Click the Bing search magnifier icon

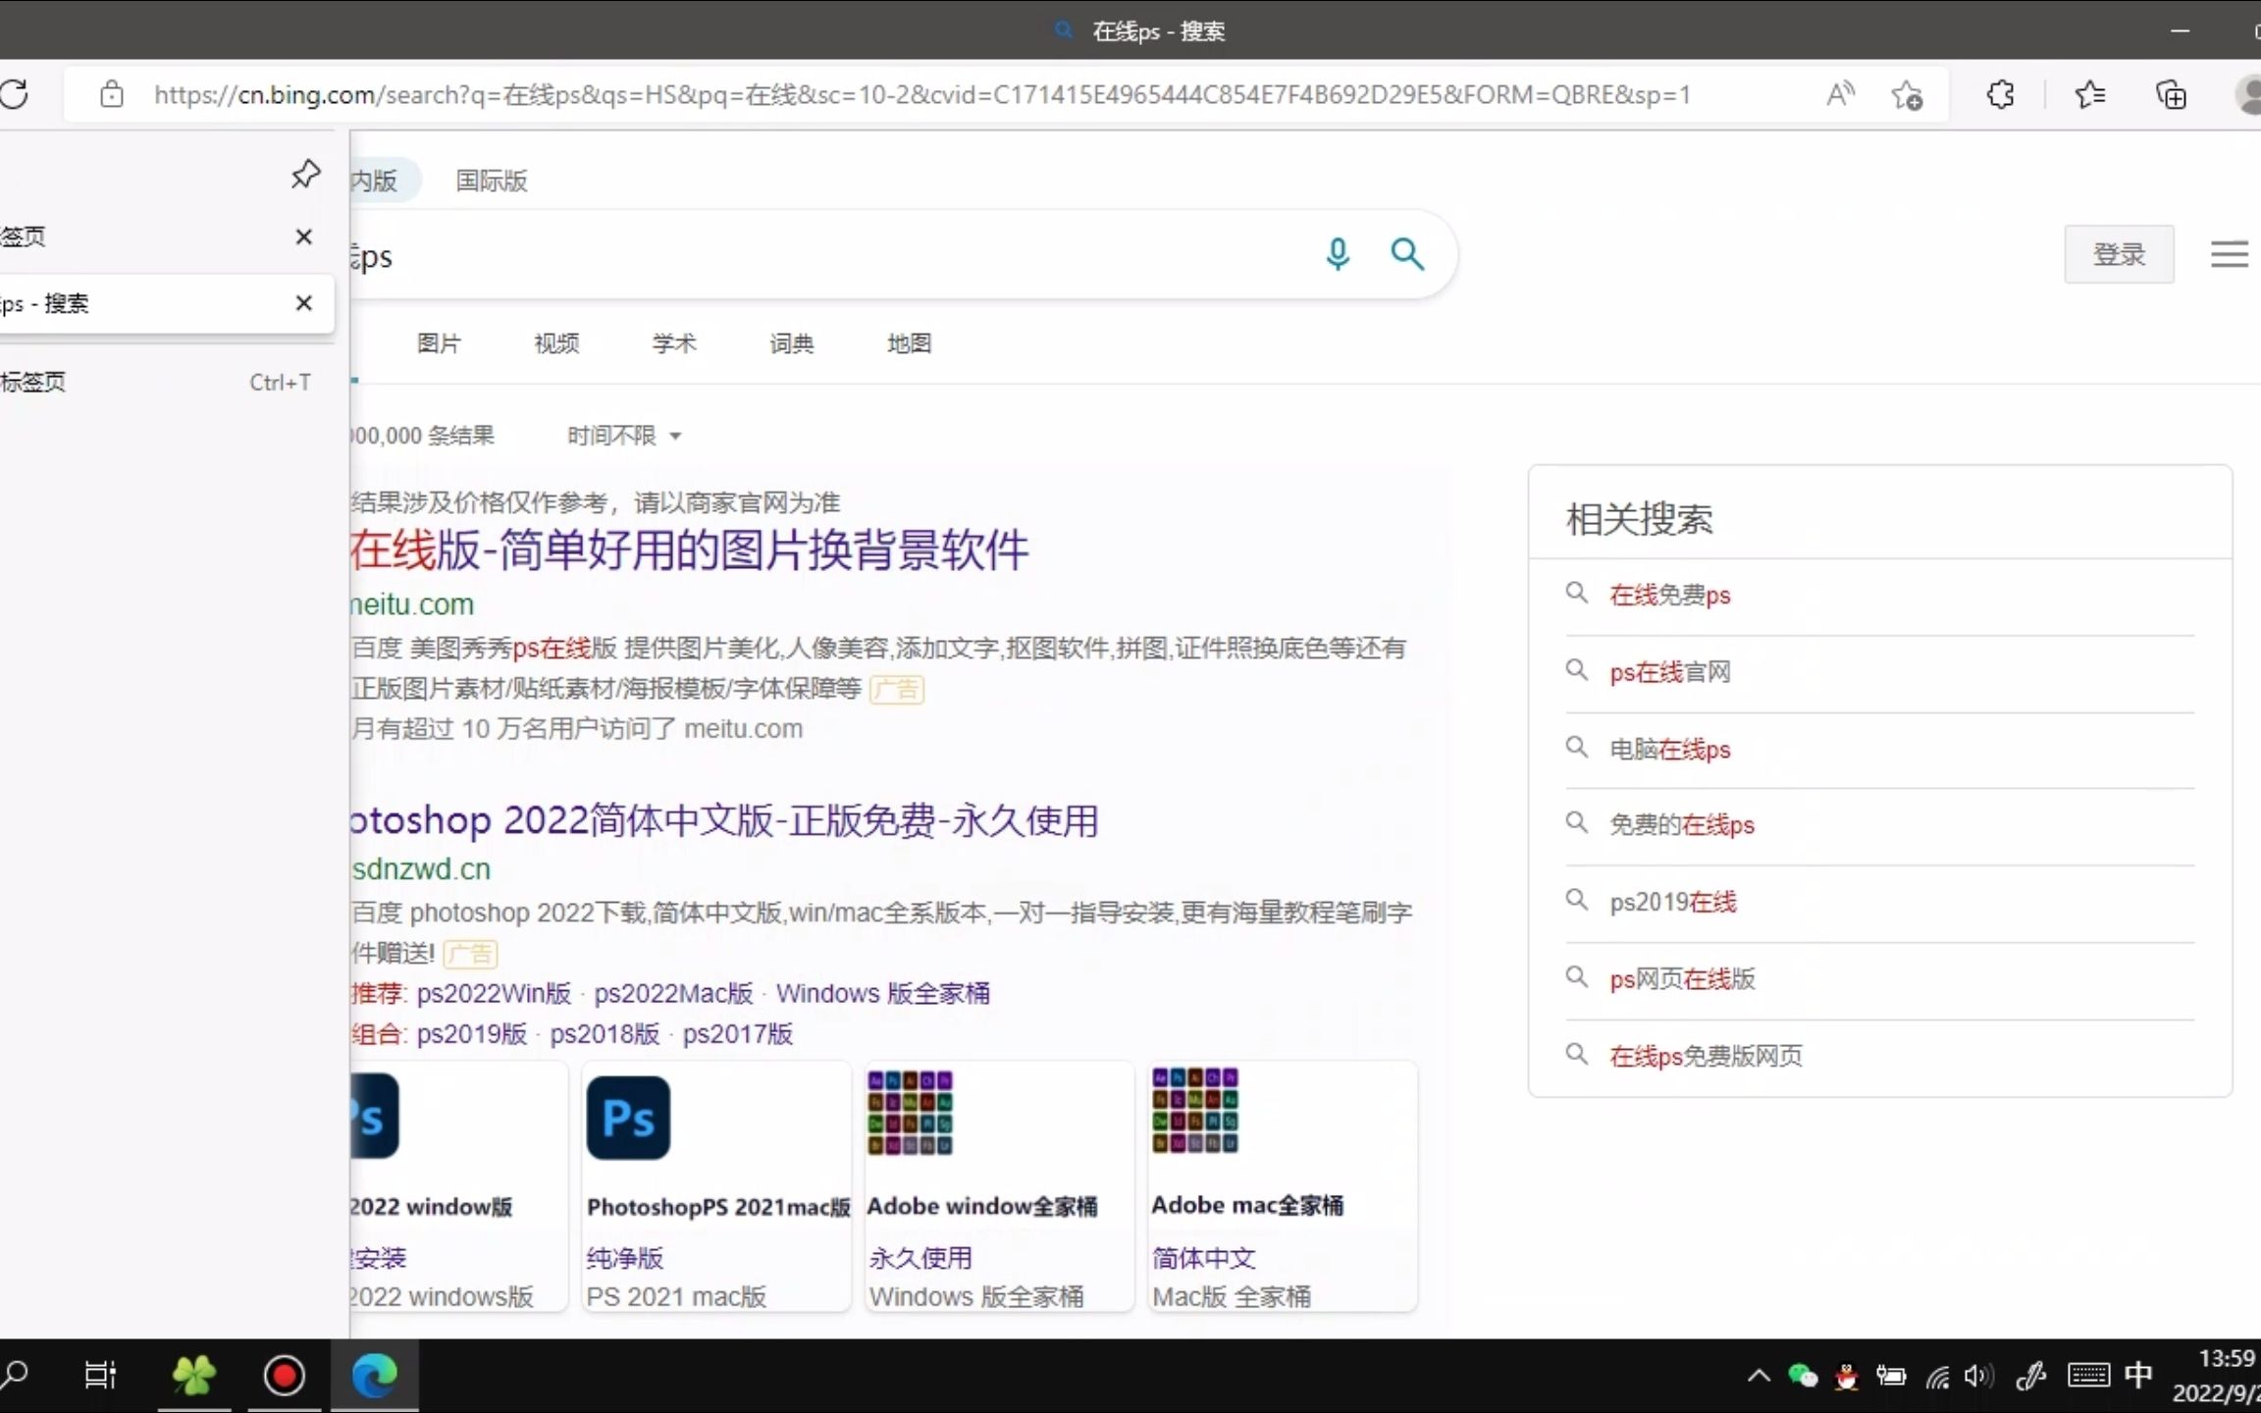coord(1407,254)
